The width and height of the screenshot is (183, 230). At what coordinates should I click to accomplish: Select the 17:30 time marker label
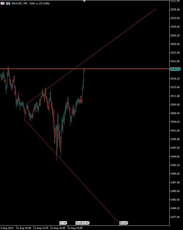(63, 223)
